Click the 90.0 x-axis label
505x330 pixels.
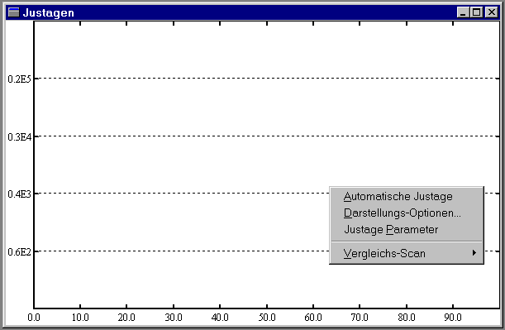pos(453,318)
